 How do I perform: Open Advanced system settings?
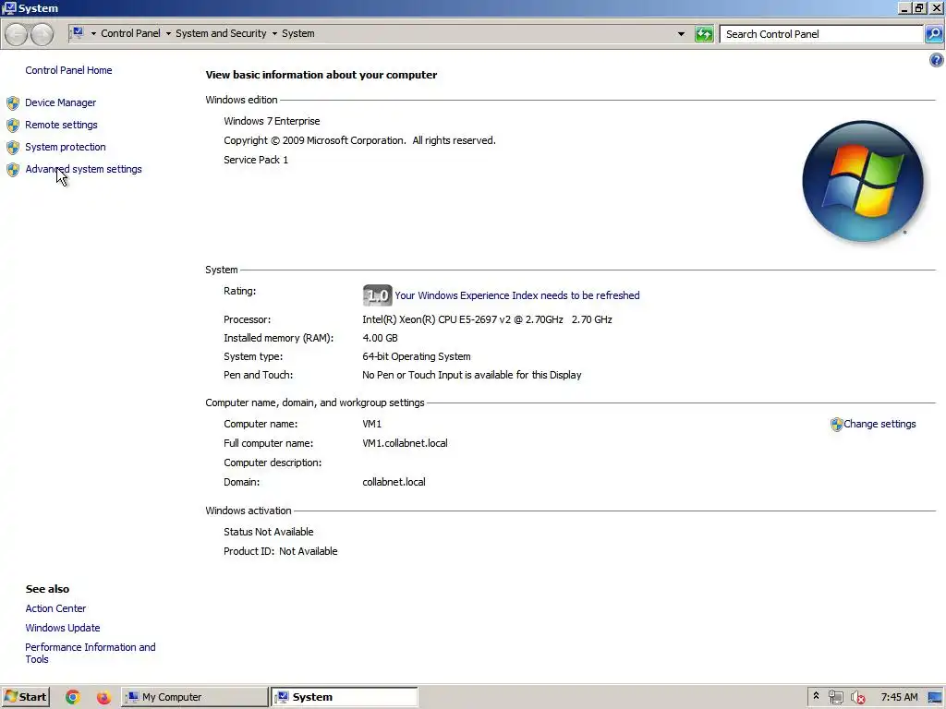click(83, 170)
